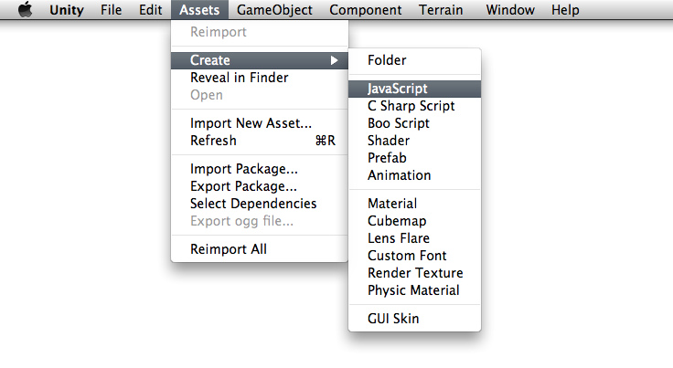
Task: Click the grayed-out Reimport entry
Action: [x=260, y=32]
